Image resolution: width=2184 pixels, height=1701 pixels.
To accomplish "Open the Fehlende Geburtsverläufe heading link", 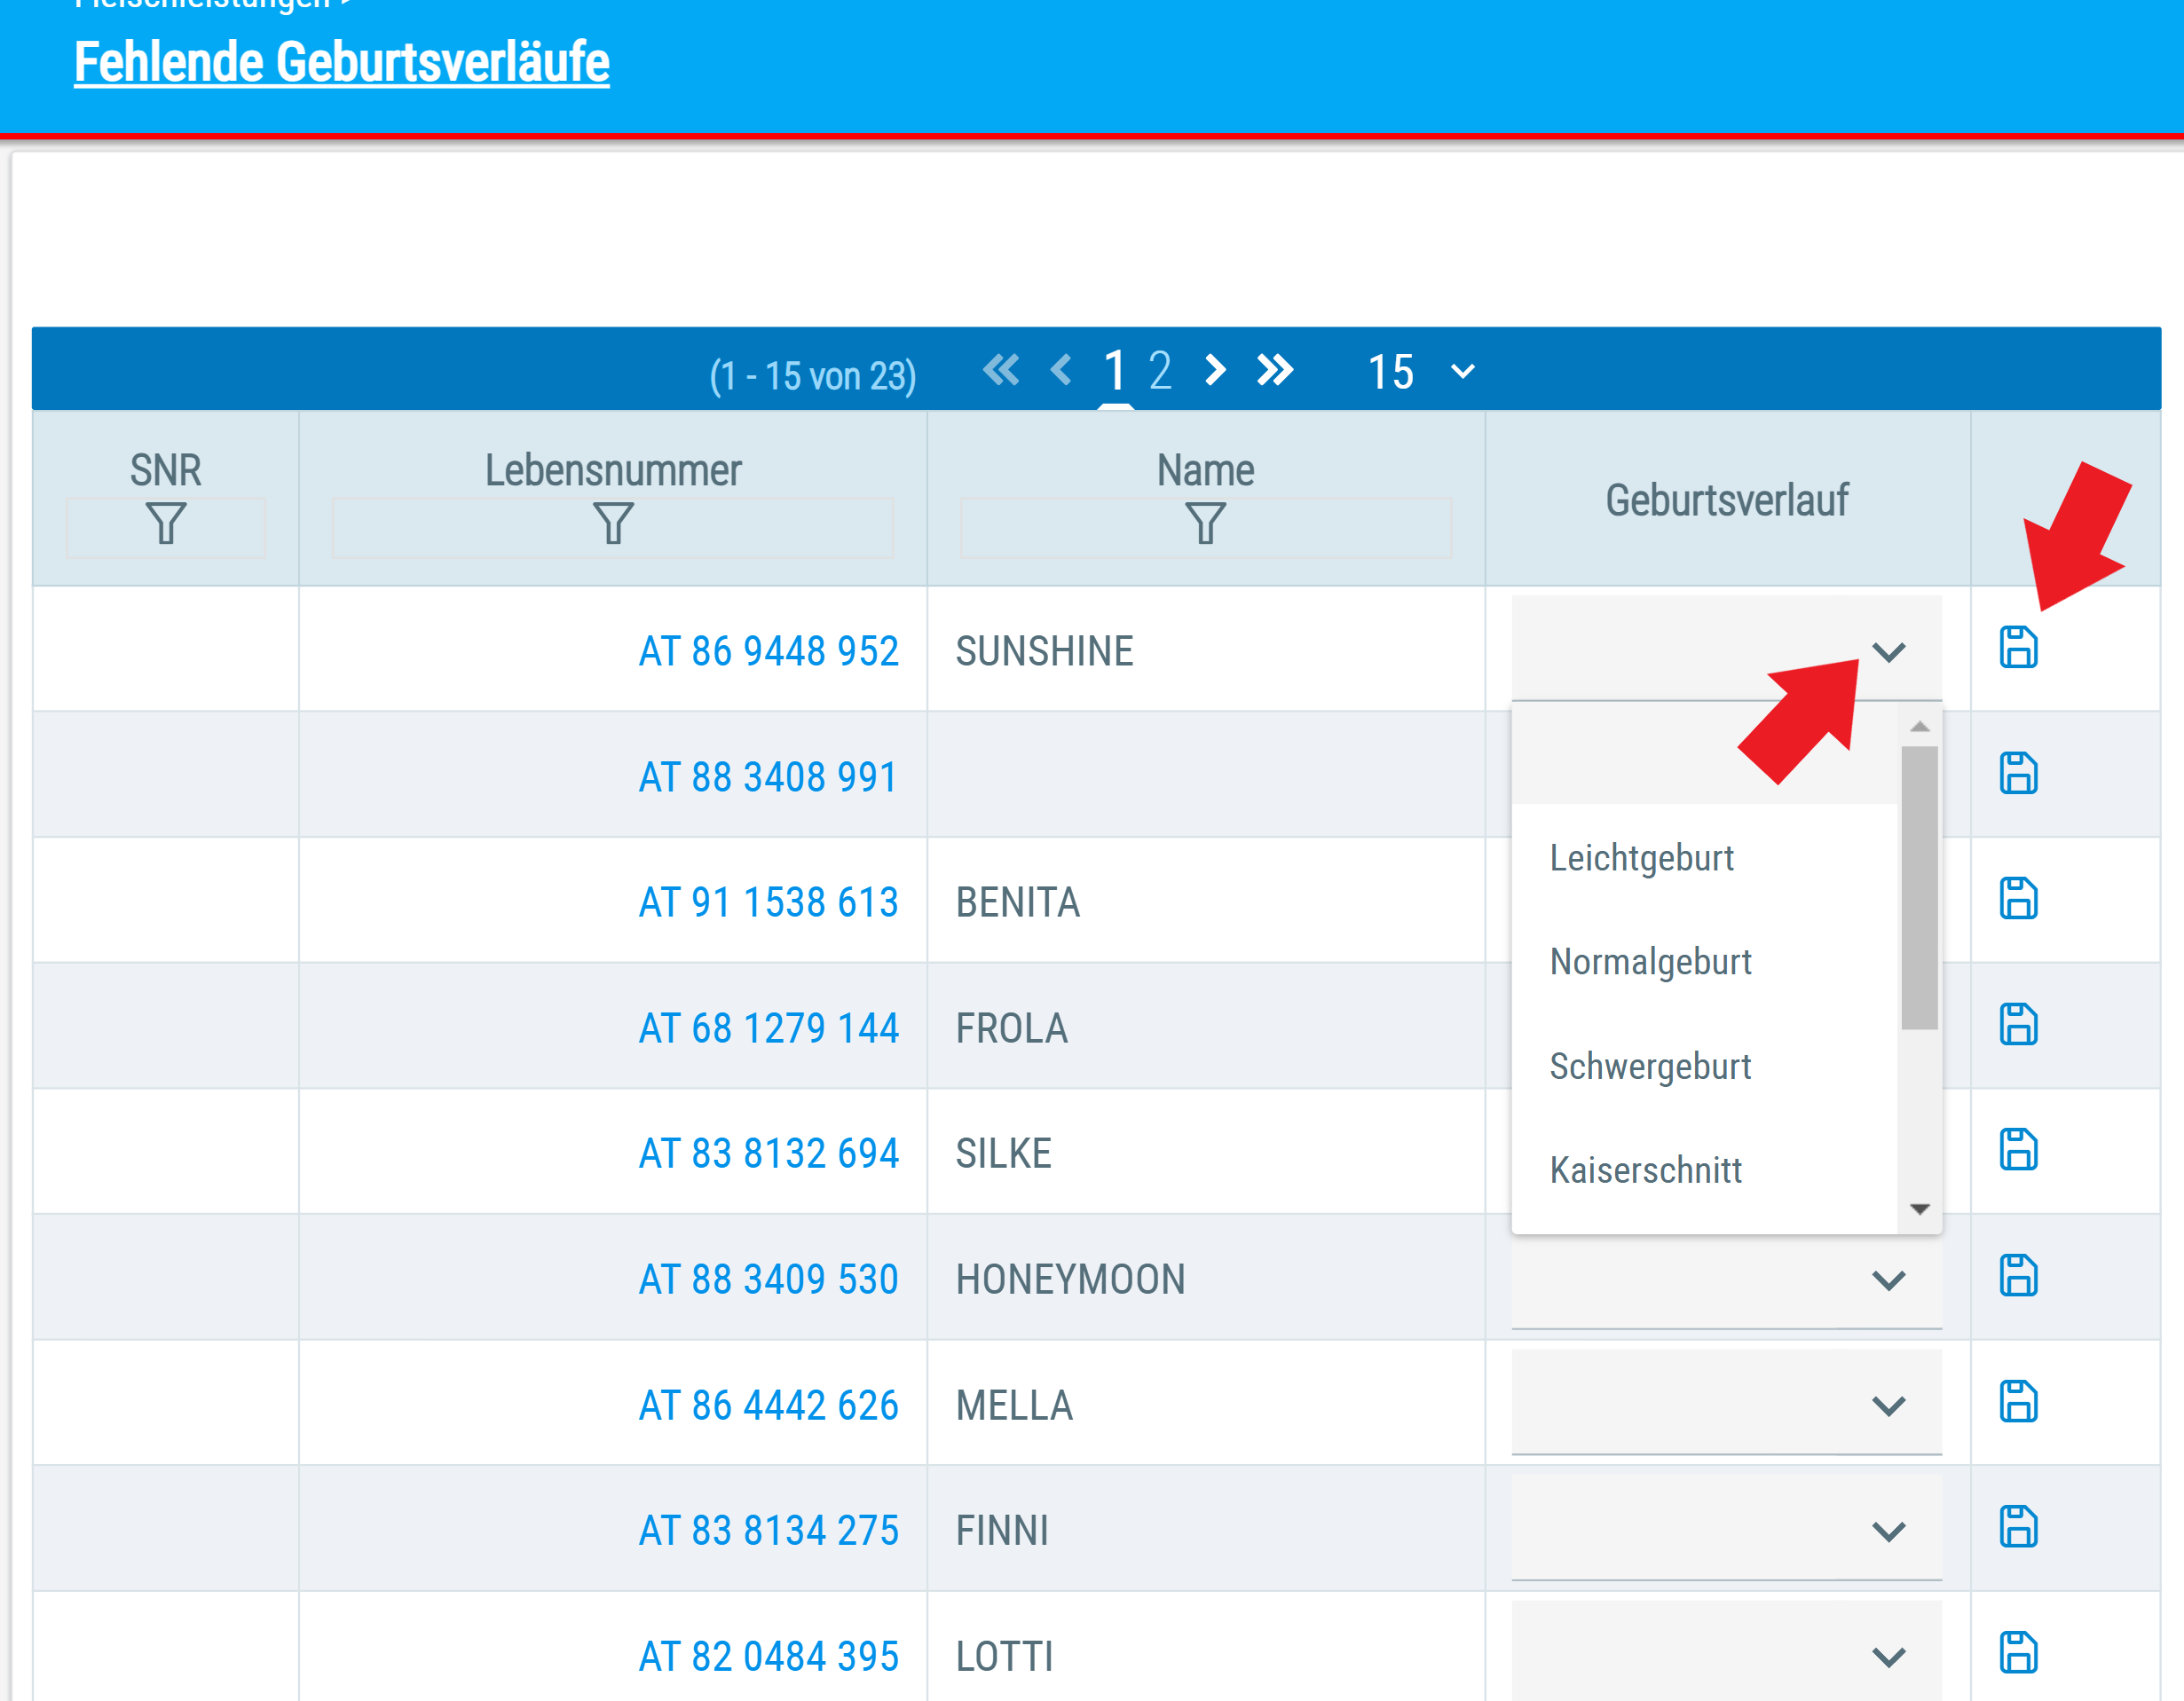I will (342, 62).
